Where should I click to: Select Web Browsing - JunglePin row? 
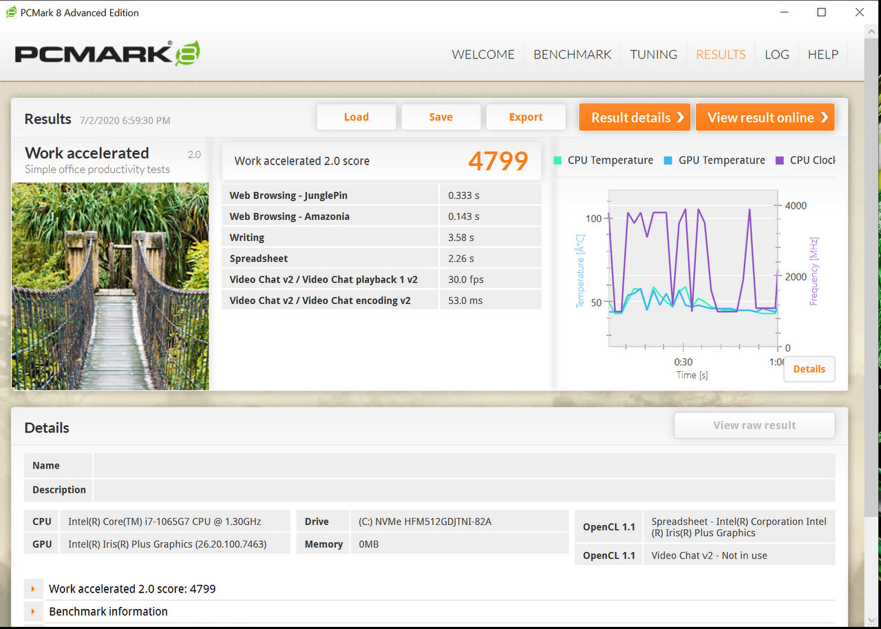[382, 196]
